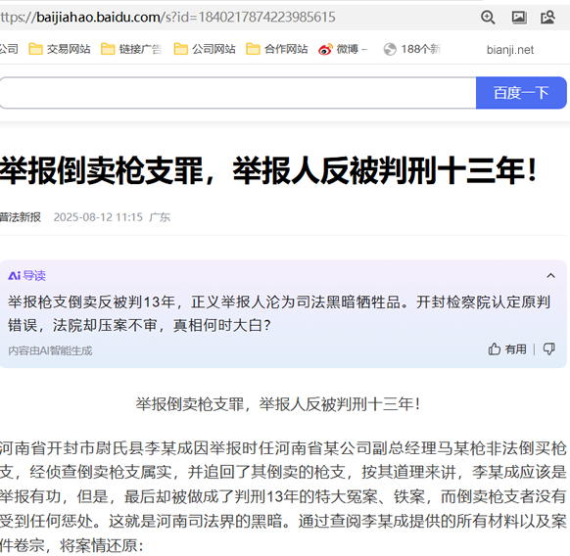Screen dimensions: 570x556
Task: Click the Weibo bookmark icon
Action: pos(325,49)
